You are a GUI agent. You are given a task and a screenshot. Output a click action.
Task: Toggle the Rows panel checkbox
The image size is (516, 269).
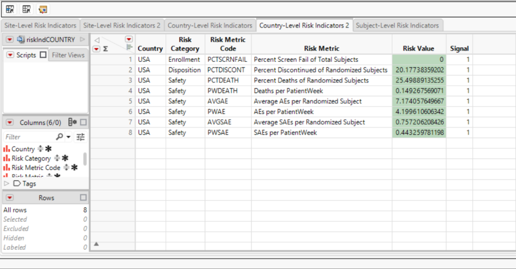(83, 198)
